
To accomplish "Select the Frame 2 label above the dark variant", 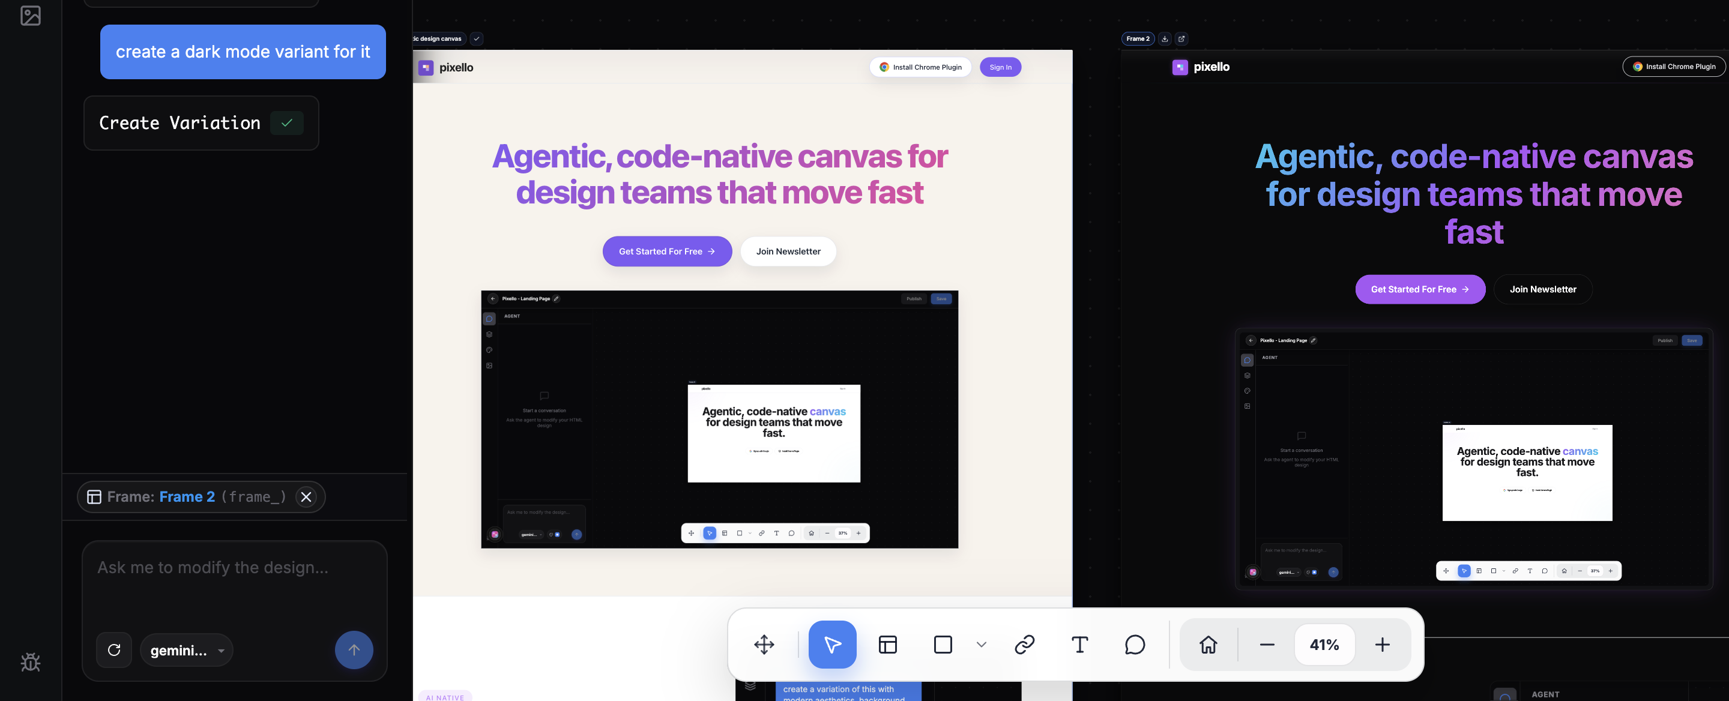I will click(x=1138, y=39).
